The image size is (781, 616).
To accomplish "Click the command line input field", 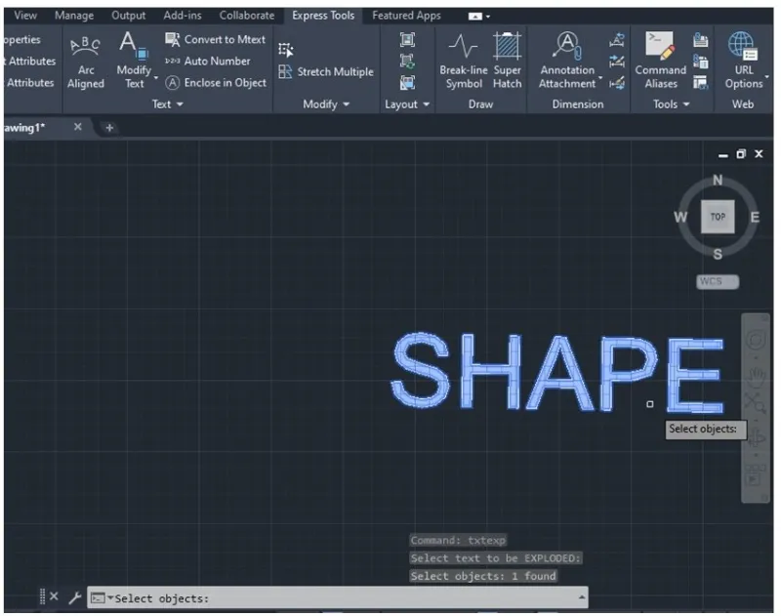I will 342,598.
